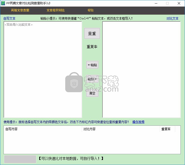
Task: Click the app logo icon in title bar
Action: pos(3,3)
